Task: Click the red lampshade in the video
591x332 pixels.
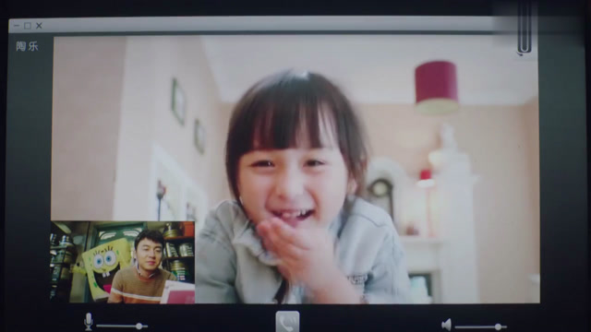Action: point(437,89)
